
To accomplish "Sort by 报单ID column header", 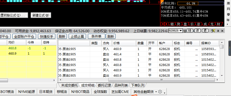I will 209,43.
